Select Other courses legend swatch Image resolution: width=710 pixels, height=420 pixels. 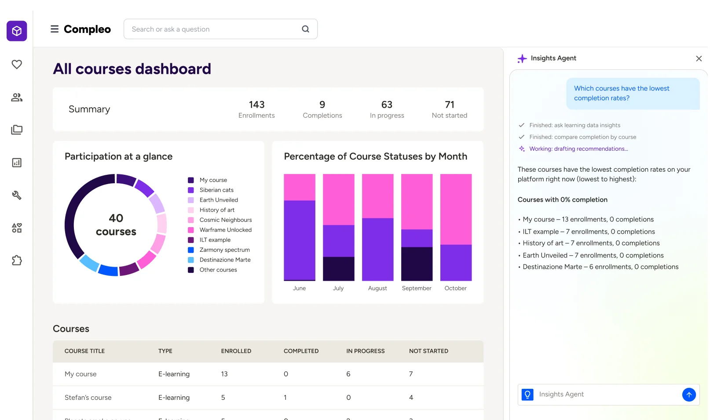coord(191,270)
